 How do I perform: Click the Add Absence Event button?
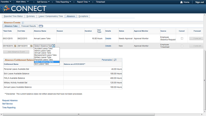point(16,52)
